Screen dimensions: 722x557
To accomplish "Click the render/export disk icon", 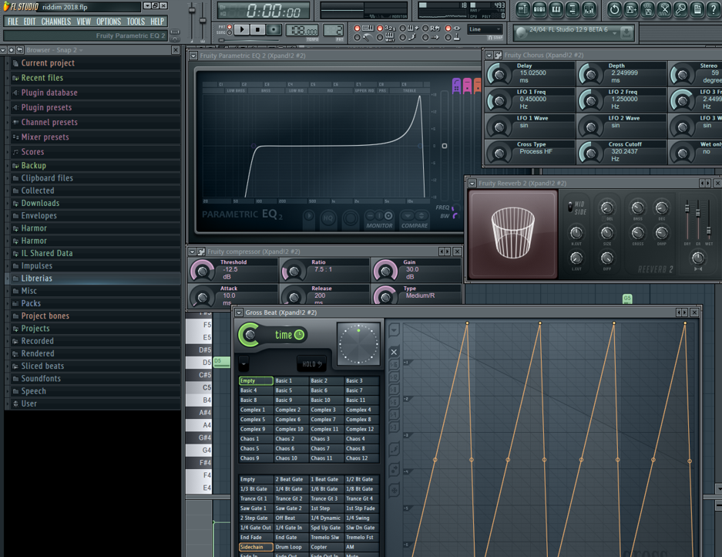I will pos(647,8).
